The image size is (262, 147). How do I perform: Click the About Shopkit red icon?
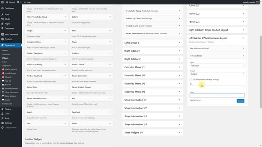click(3, 69)
